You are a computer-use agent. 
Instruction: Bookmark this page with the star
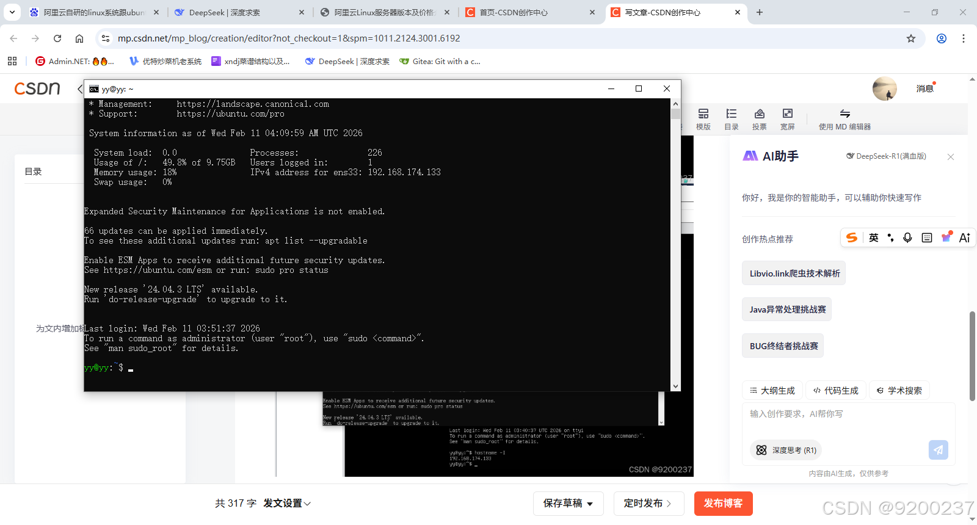[911, 38]
